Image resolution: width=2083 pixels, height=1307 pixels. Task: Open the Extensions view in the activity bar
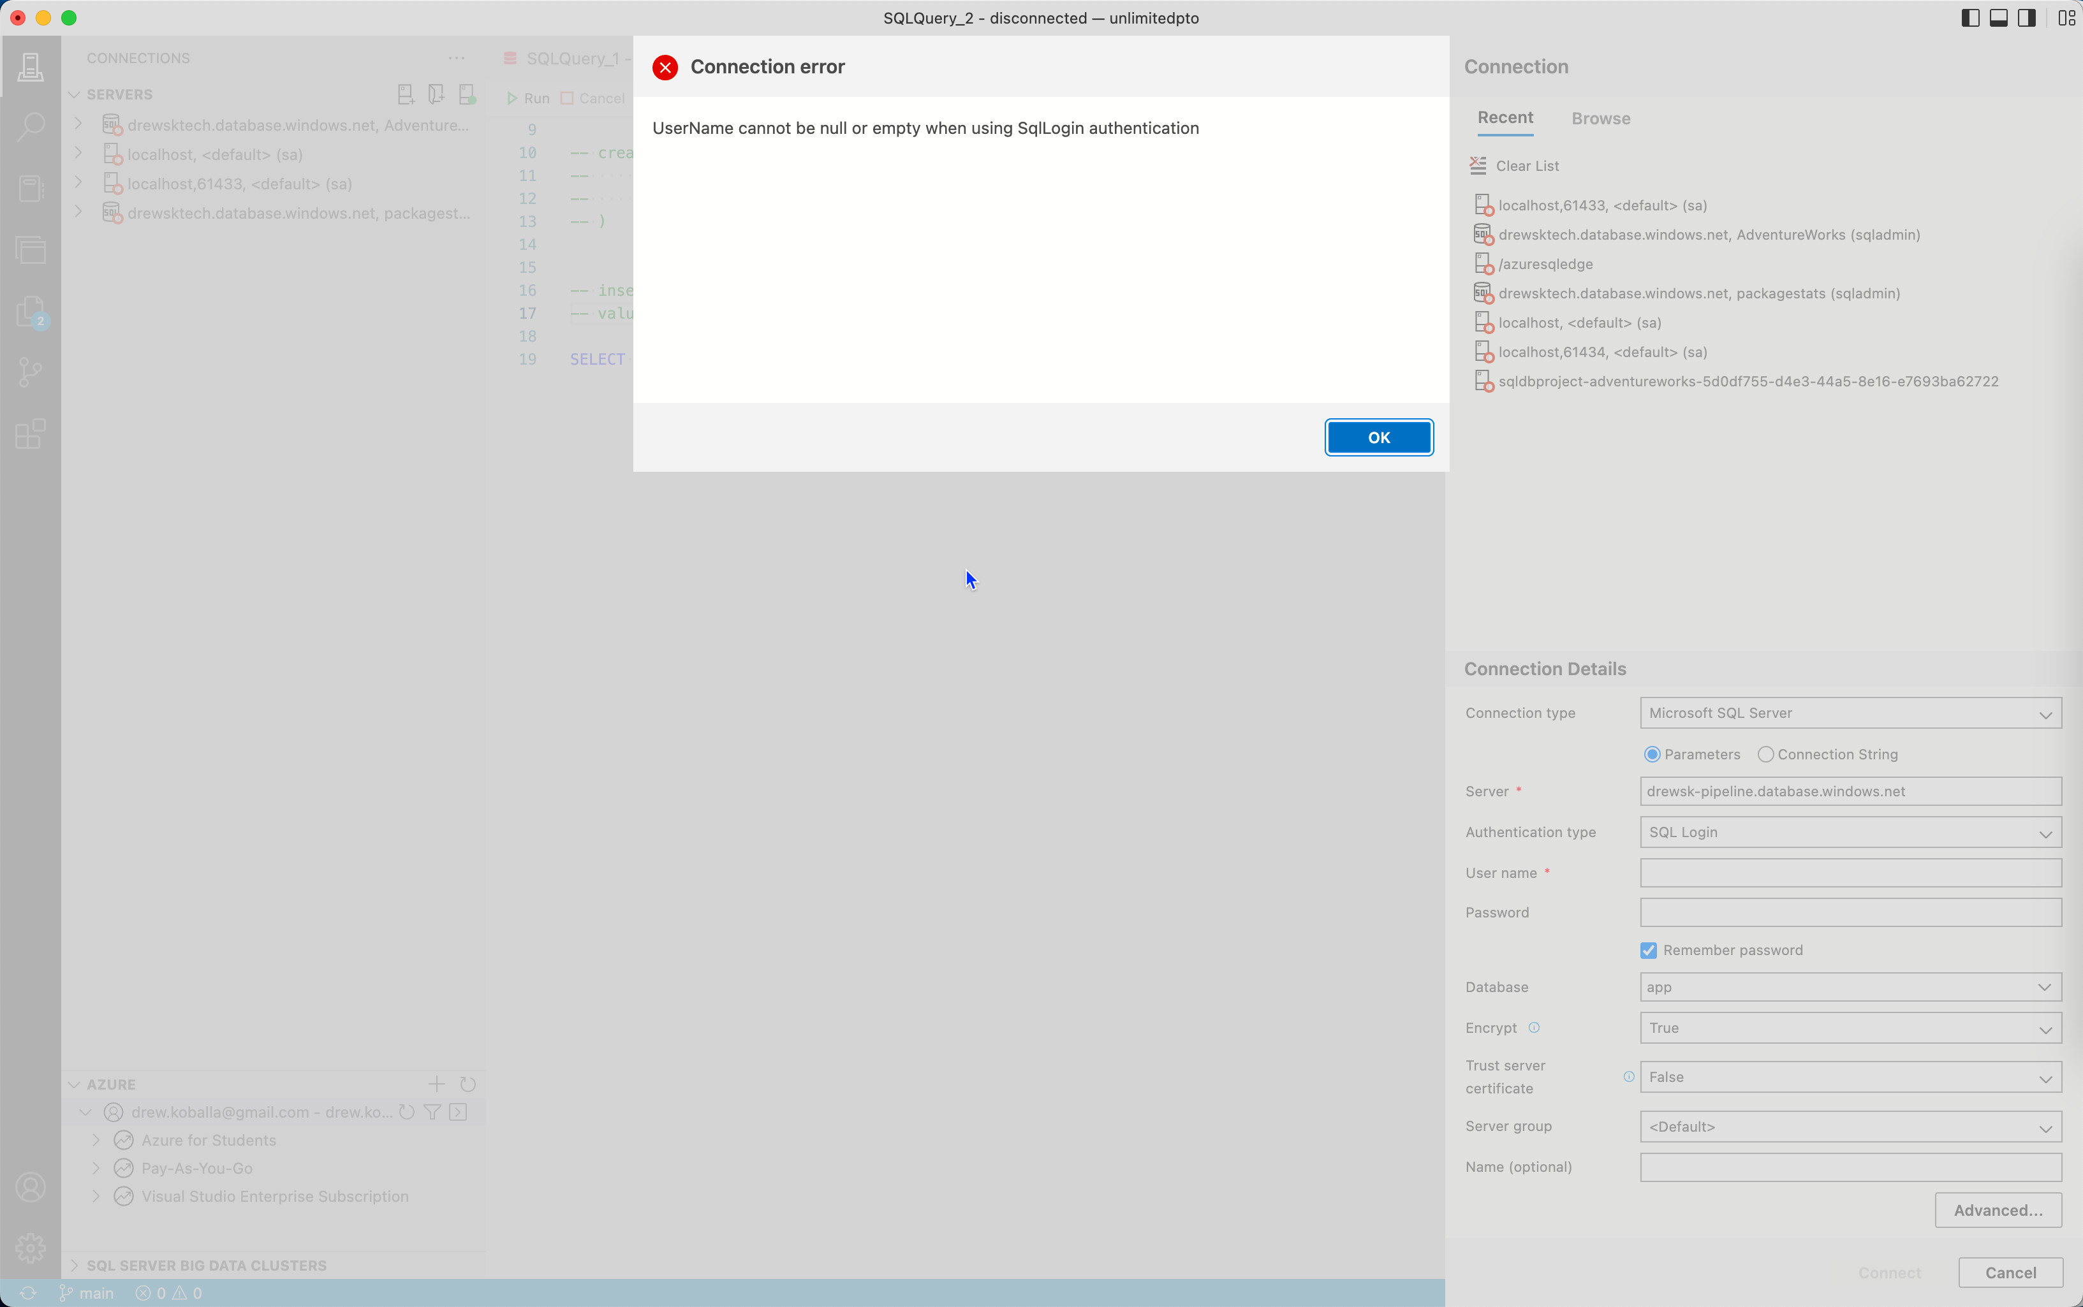[x=31, y=434]
